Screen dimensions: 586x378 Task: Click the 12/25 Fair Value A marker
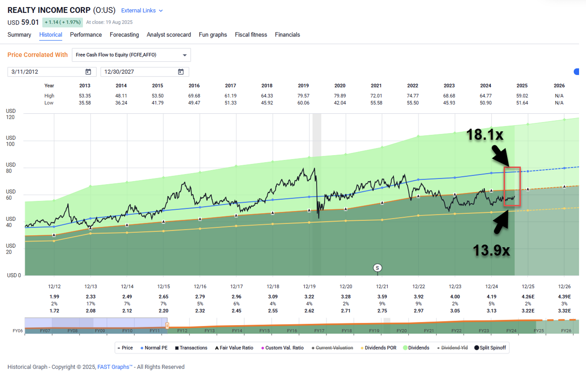pos(528,189)
